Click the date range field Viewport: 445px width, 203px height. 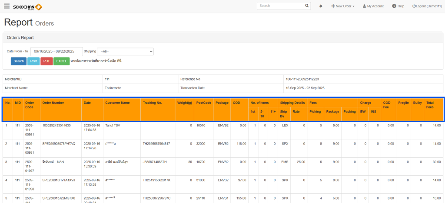click(57, 51)
